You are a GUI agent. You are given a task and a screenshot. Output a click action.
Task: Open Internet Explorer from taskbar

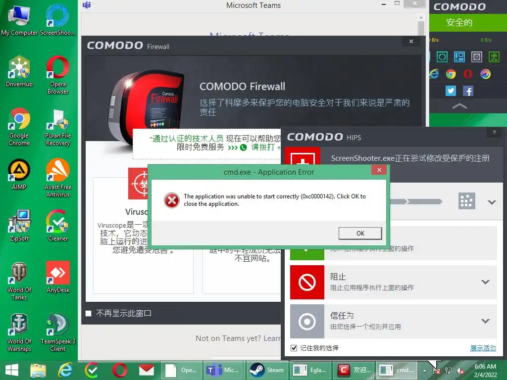click(65, 370)
